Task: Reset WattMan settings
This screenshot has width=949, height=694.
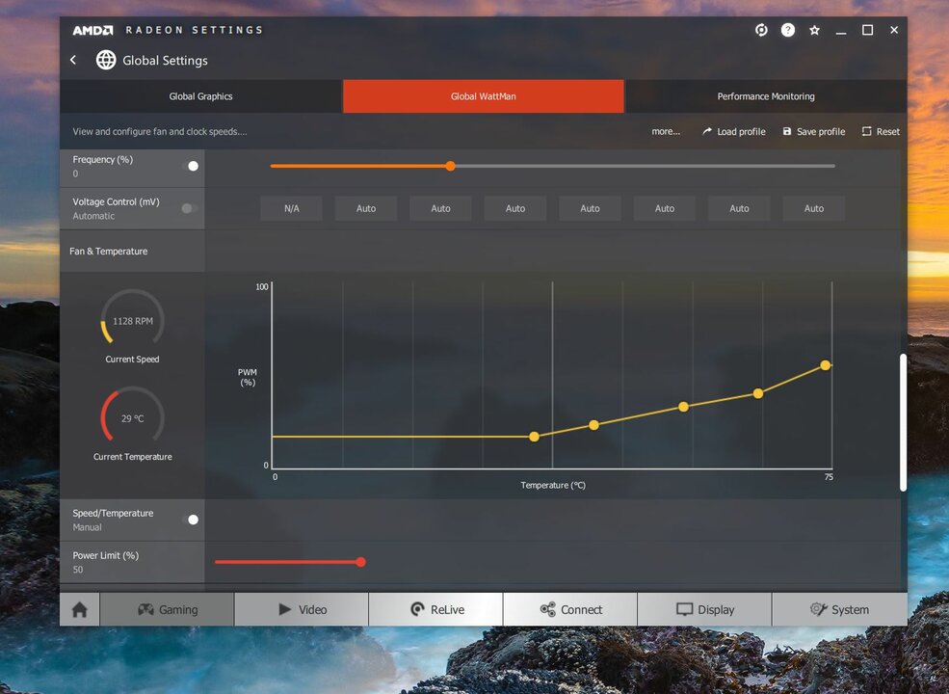Action: 881,131
